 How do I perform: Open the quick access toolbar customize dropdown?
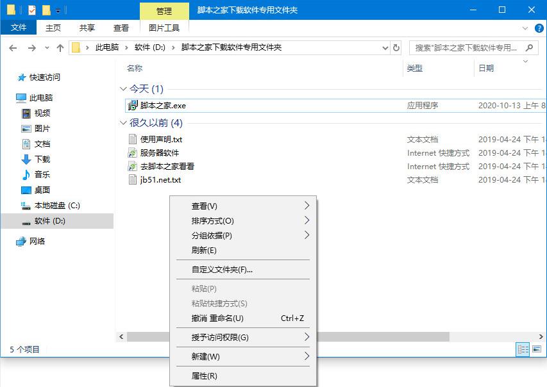pos(58,9)
